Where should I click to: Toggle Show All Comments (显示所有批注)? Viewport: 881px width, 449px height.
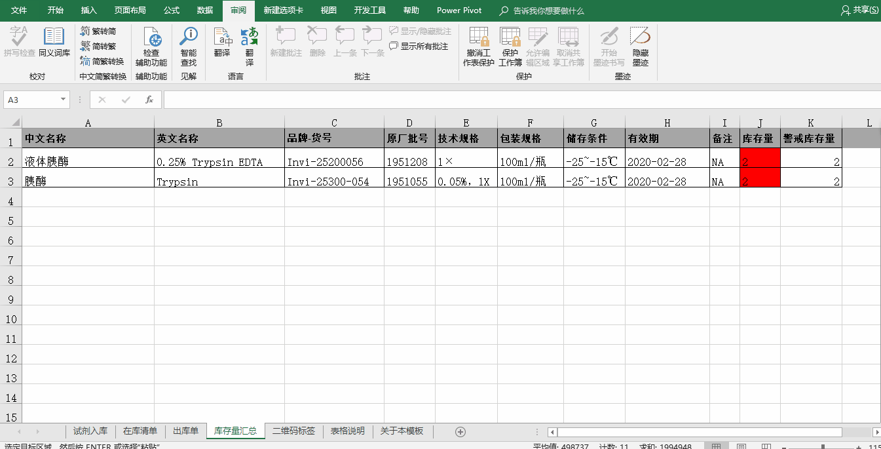(419, 47)
